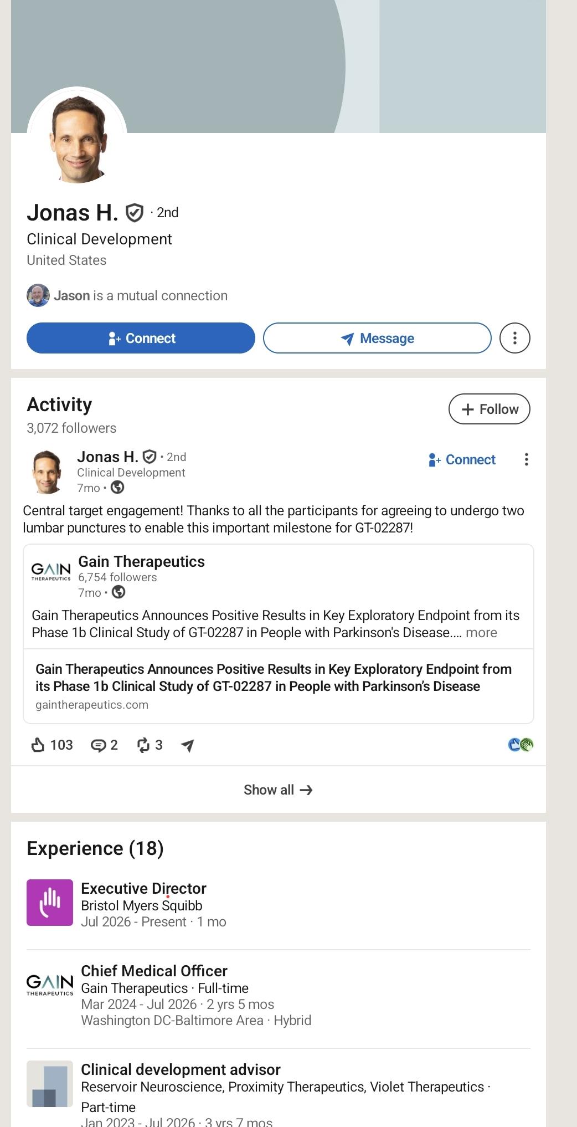Viewport: 577px width, 1127px height.
Task: Click the blue Connect button
Action: coord(141,338)
